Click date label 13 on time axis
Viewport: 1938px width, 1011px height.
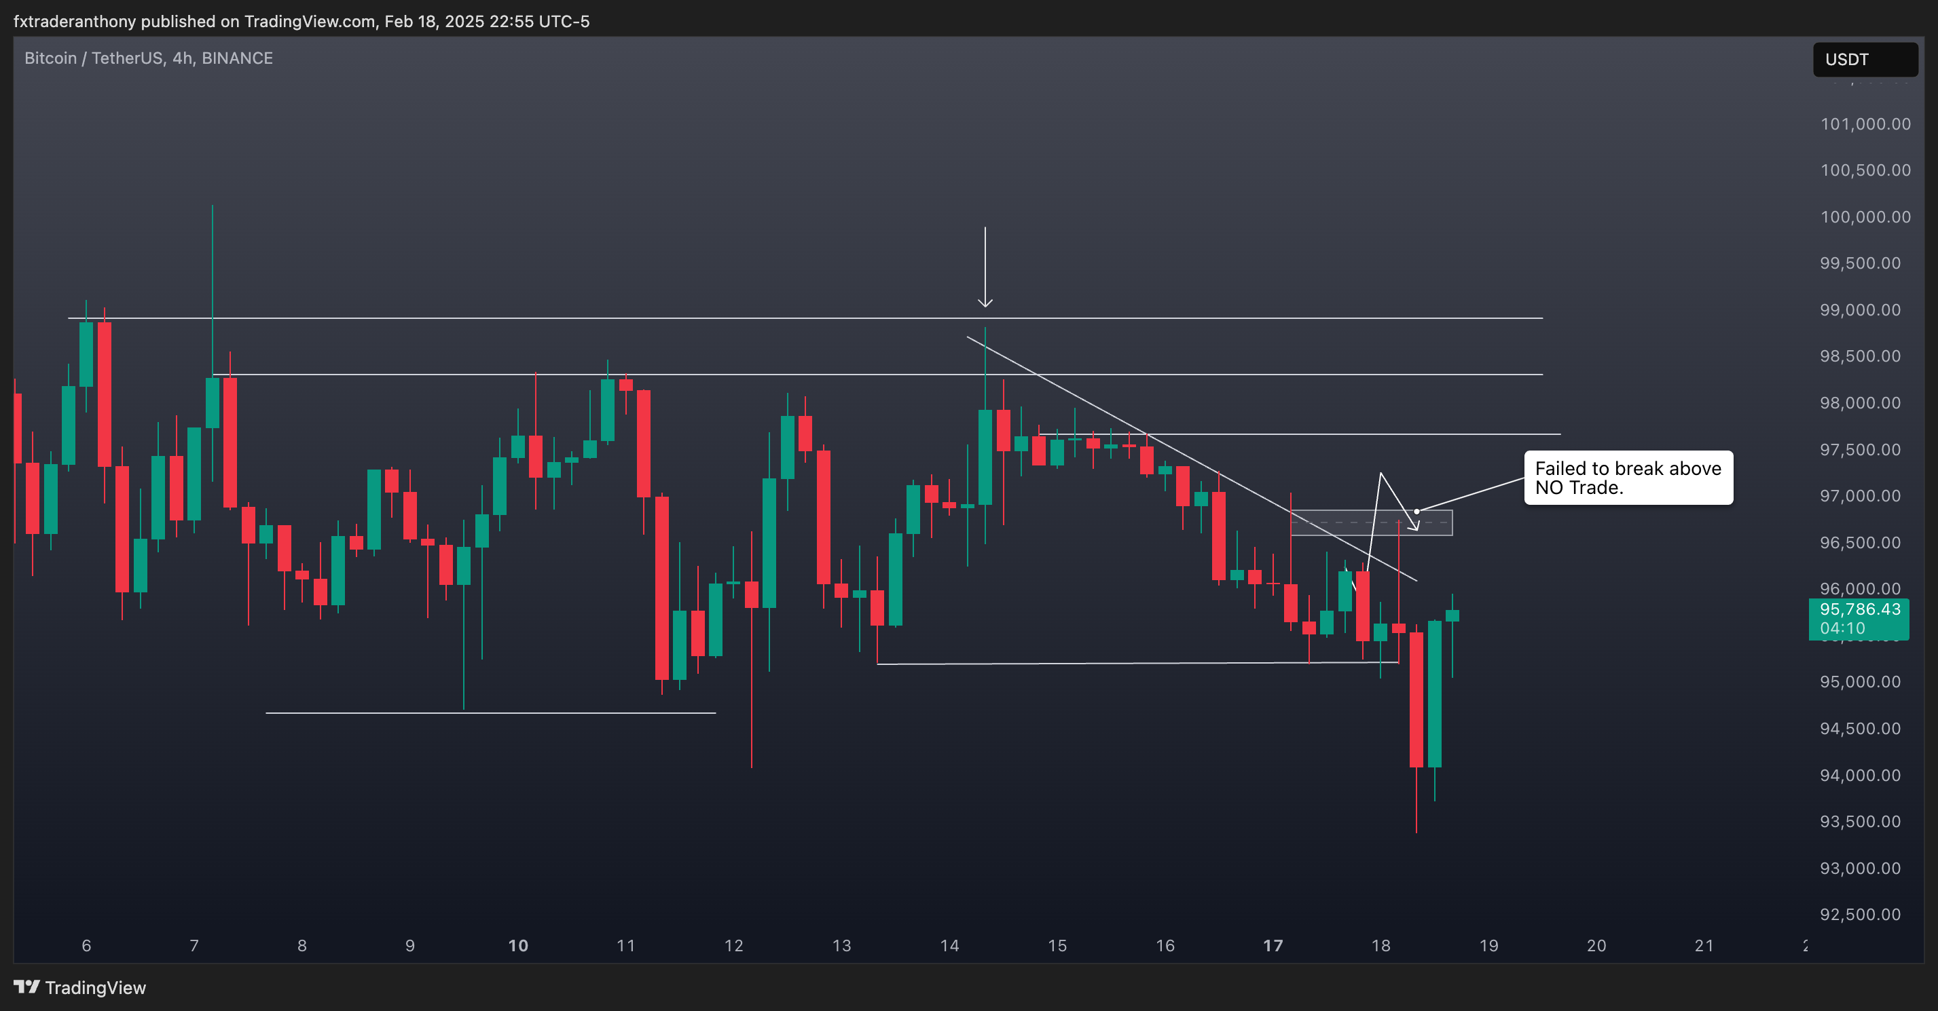point(842,946)
